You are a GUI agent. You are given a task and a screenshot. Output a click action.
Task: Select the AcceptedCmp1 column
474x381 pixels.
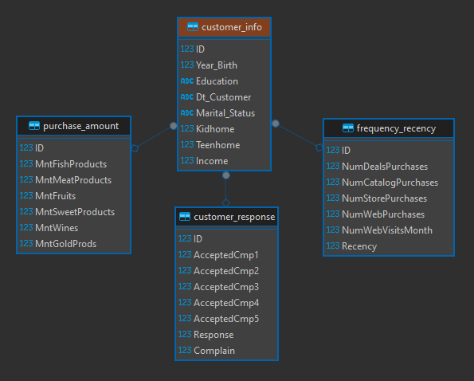point(227,255)
